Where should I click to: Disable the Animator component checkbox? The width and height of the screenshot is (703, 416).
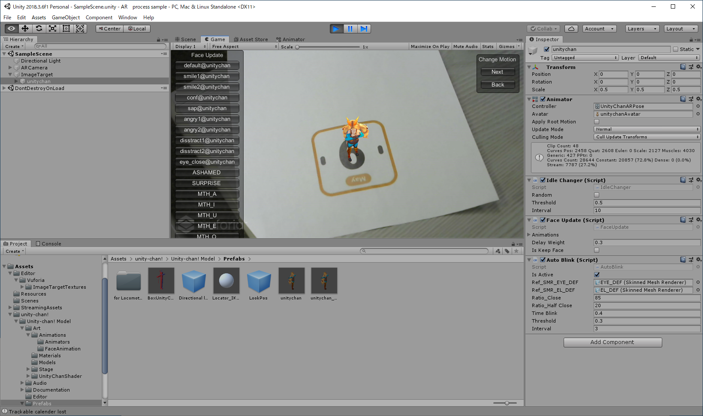pos(543,99)
